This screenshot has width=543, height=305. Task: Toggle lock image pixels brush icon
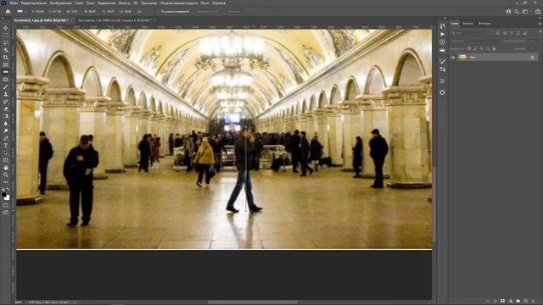tap(475, 49)
